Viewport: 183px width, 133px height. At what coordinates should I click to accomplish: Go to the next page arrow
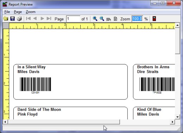42,19
